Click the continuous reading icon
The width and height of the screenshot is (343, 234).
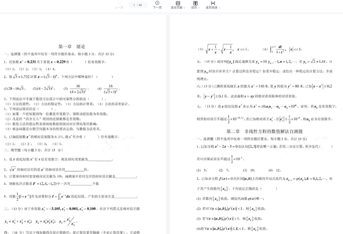tap(213, 3)
